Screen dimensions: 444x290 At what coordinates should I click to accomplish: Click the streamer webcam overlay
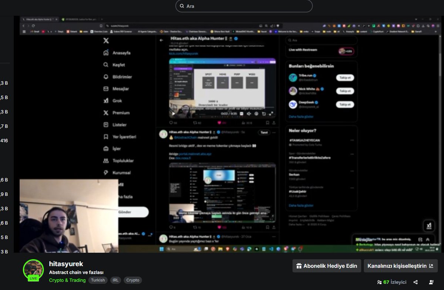coord(69,216)
